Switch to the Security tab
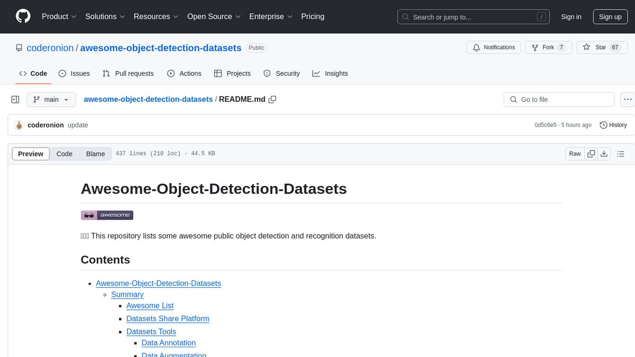635x357 pixels. (282, 73)
